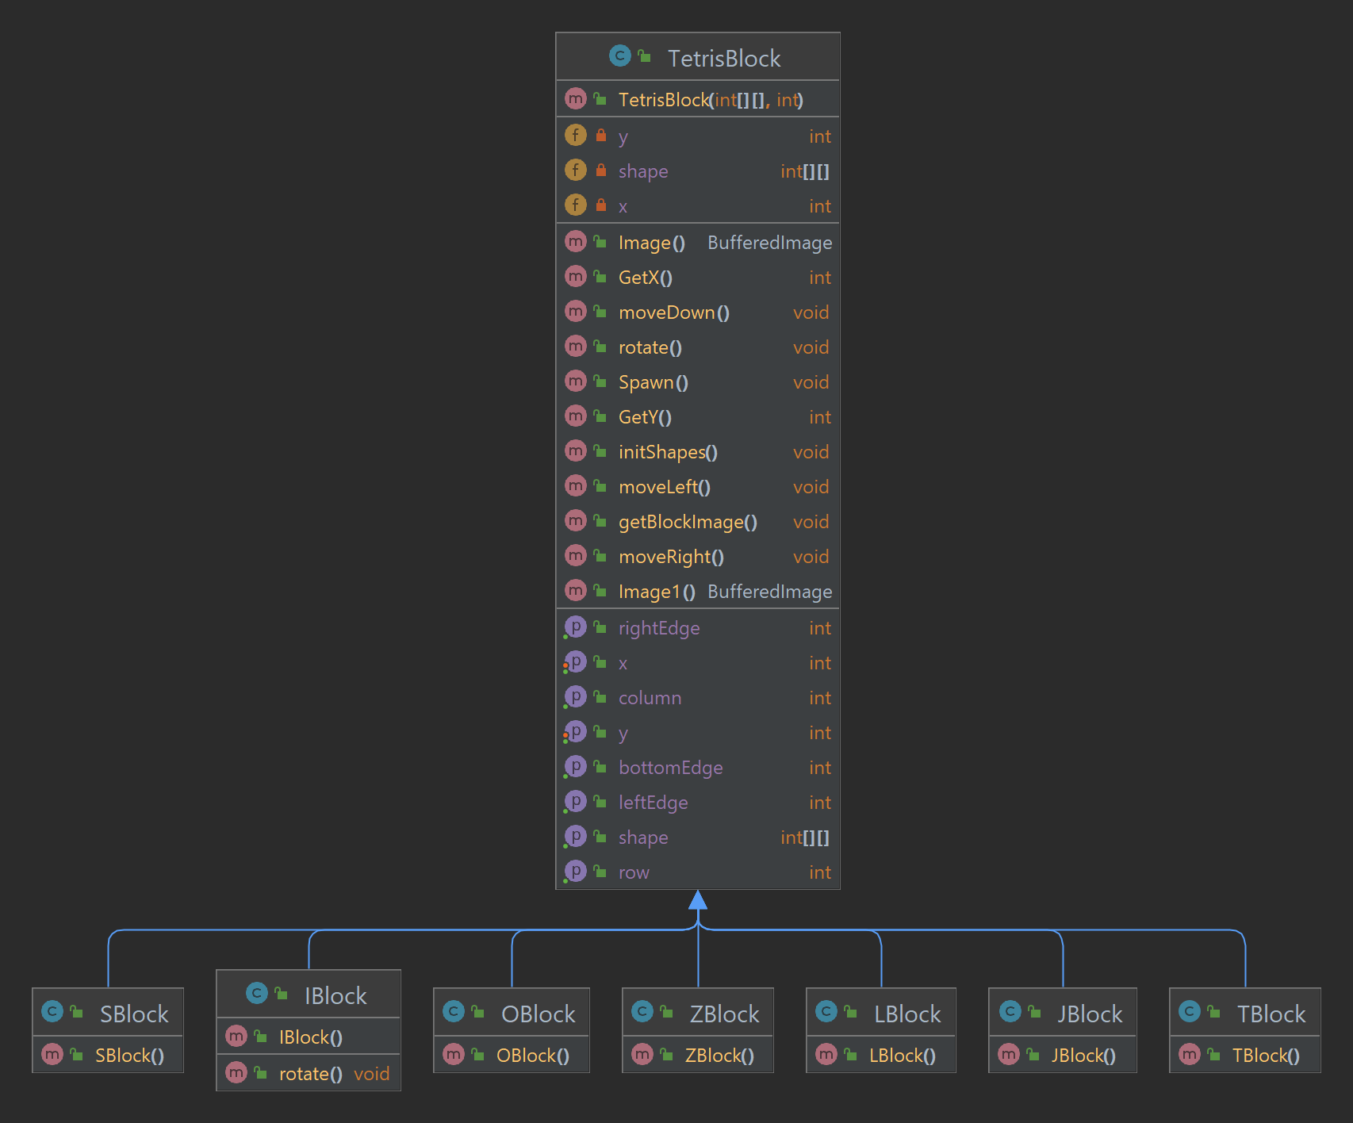Click the method icon beside GetY()

point(576,416)
